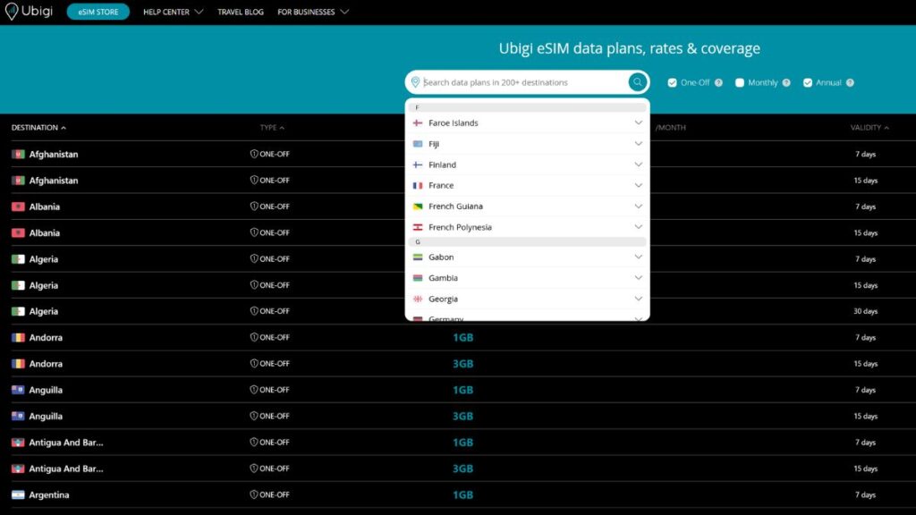This screenshot has height=515, width=916.
Task: Enable the One-Off plan checkbox
Action: pyautogui.click(x=671, y=81)
